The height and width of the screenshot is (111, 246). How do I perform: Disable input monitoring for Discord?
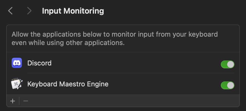tap(227, 64)
